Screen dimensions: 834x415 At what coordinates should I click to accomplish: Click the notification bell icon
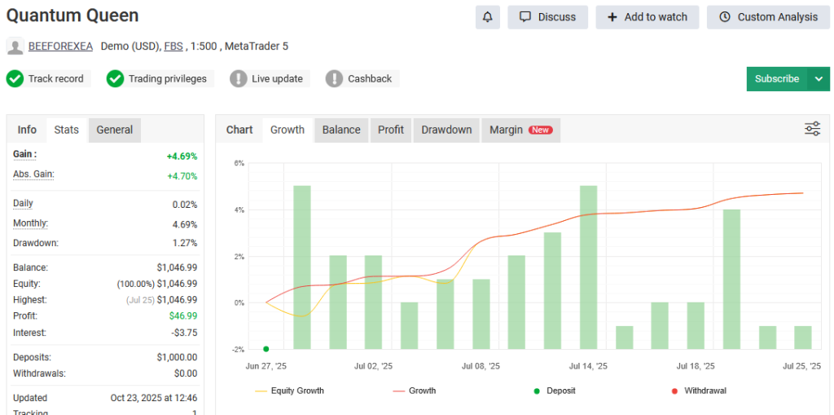487,17
